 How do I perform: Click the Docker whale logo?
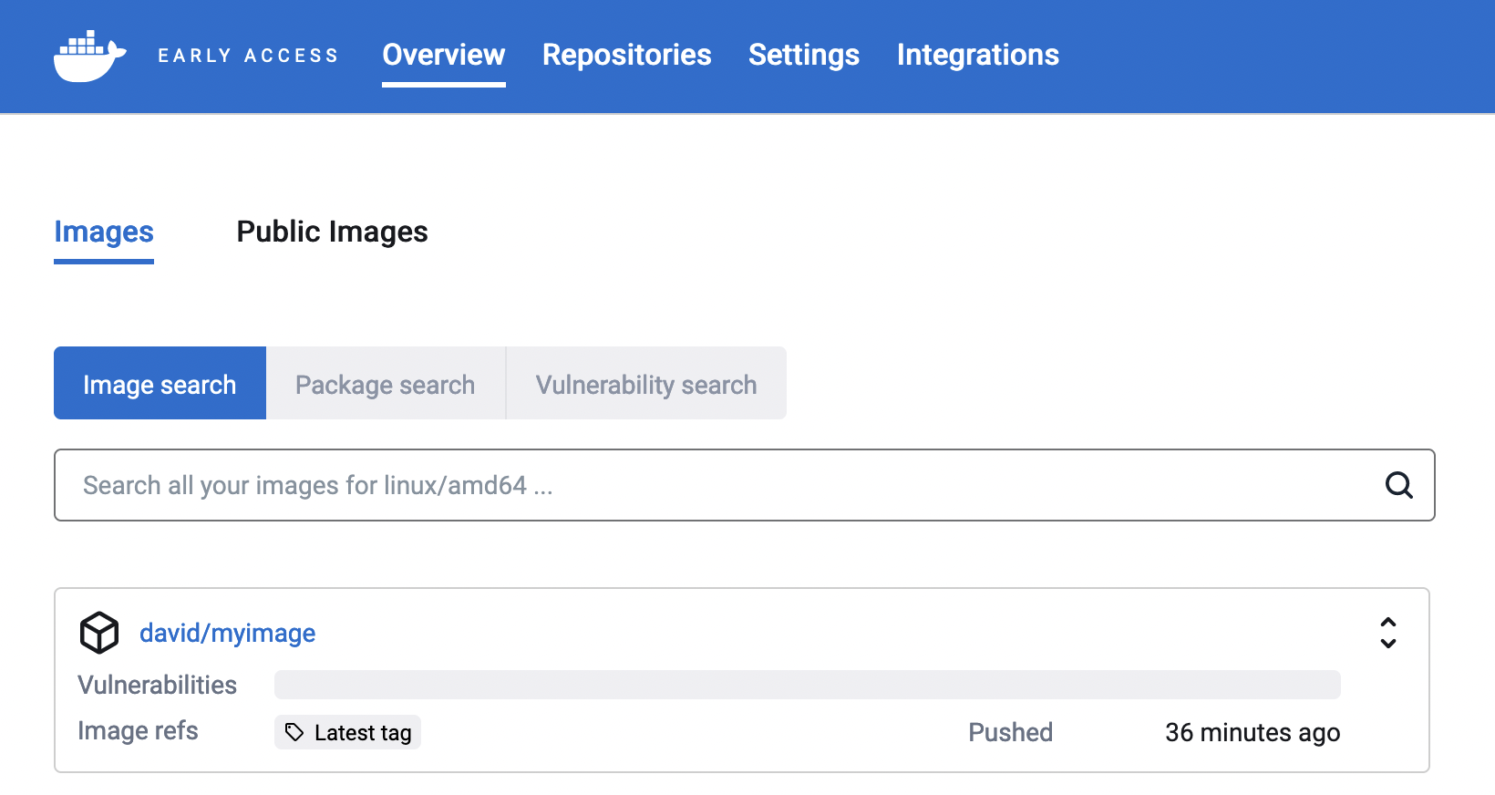(x=89, y=56)
